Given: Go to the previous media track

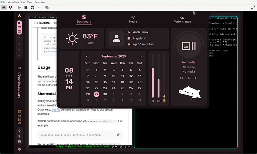Looking at the screenshot, I should point(181,78).
